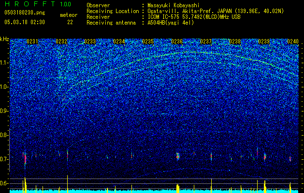This screenshot has height=193, width=304.
Task: Click the 'Observer' field label
Action: 98,5
